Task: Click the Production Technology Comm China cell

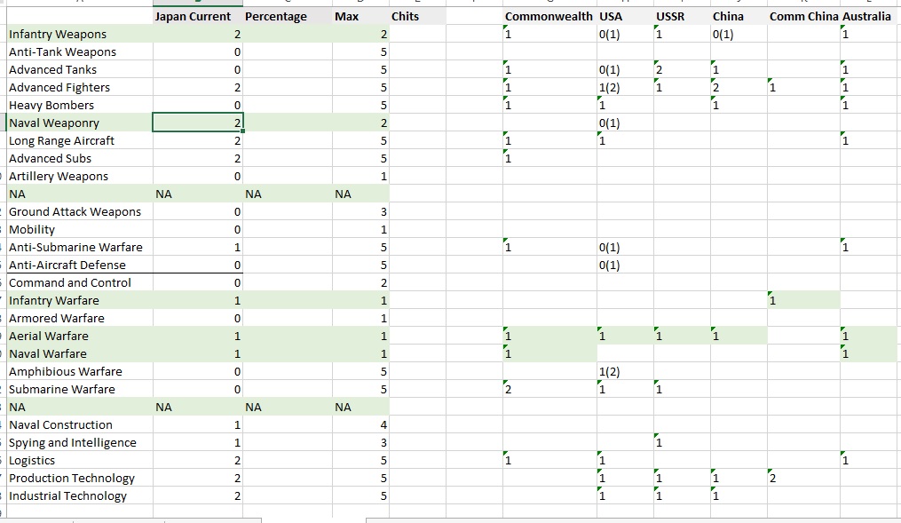Action: coord(803,478)
